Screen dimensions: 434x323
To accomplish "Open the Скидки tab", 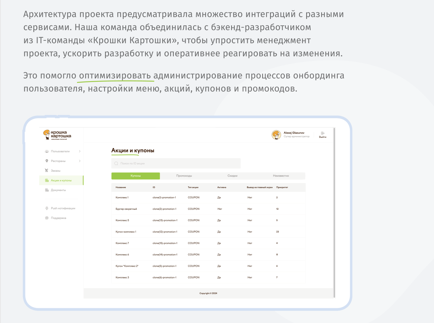I will [x=233, y=176].
